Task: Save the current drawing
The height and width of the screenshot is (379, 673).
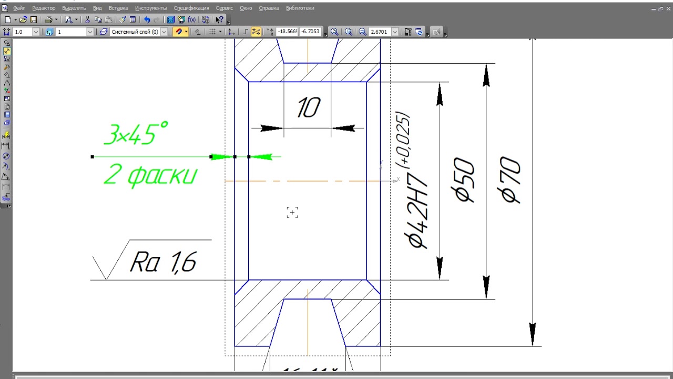Action: coord(34,19)
